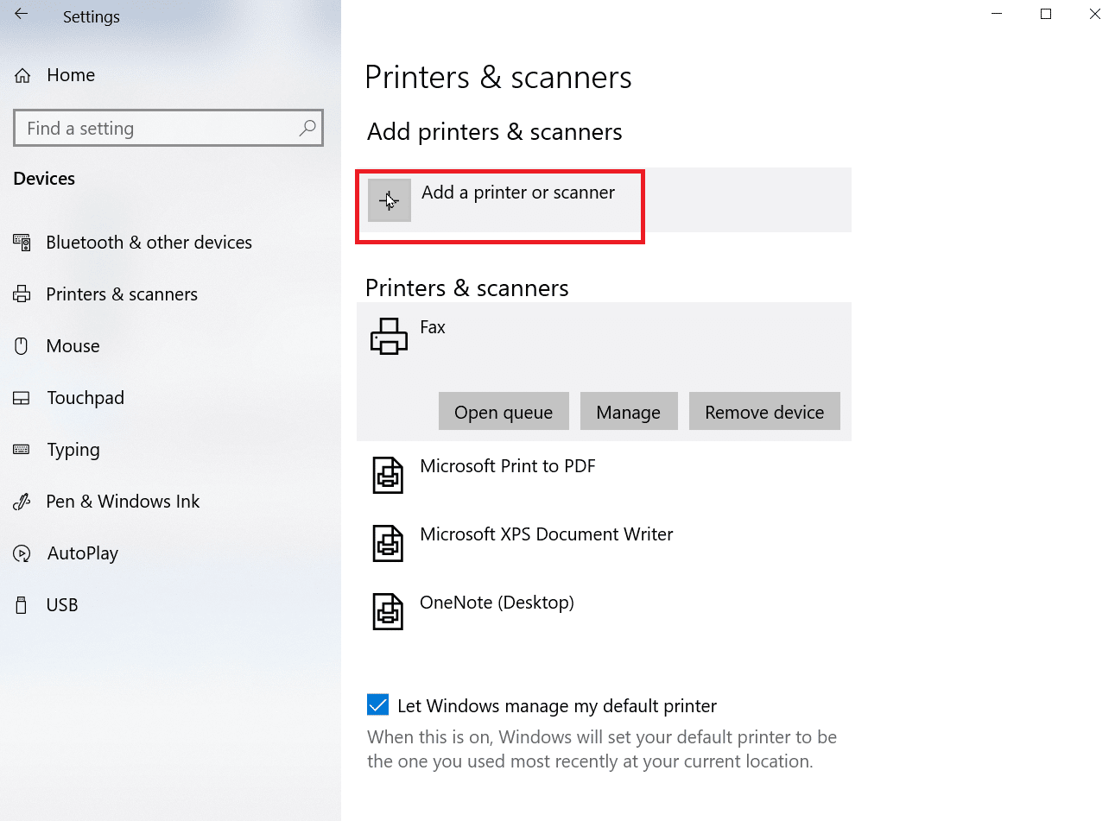Click the USB sidebar icon

[x=22, y=605]
